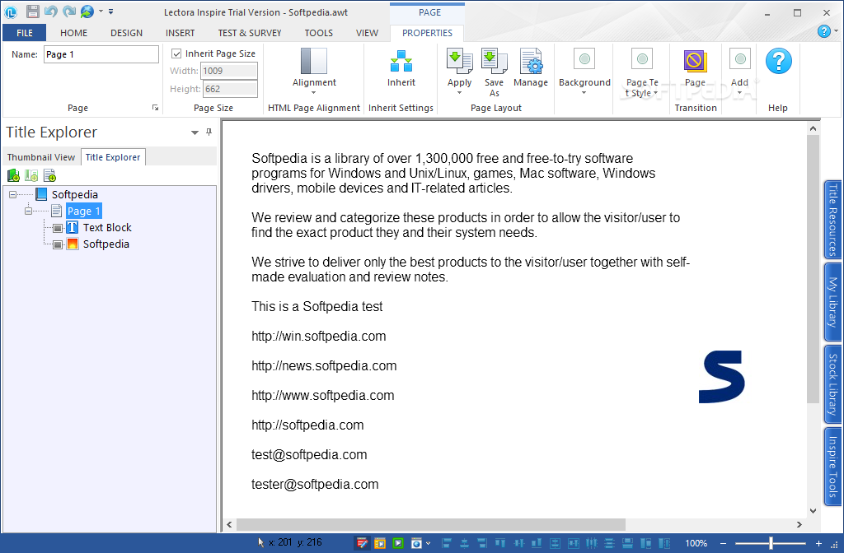Click the Width field showing 1009

229,71
